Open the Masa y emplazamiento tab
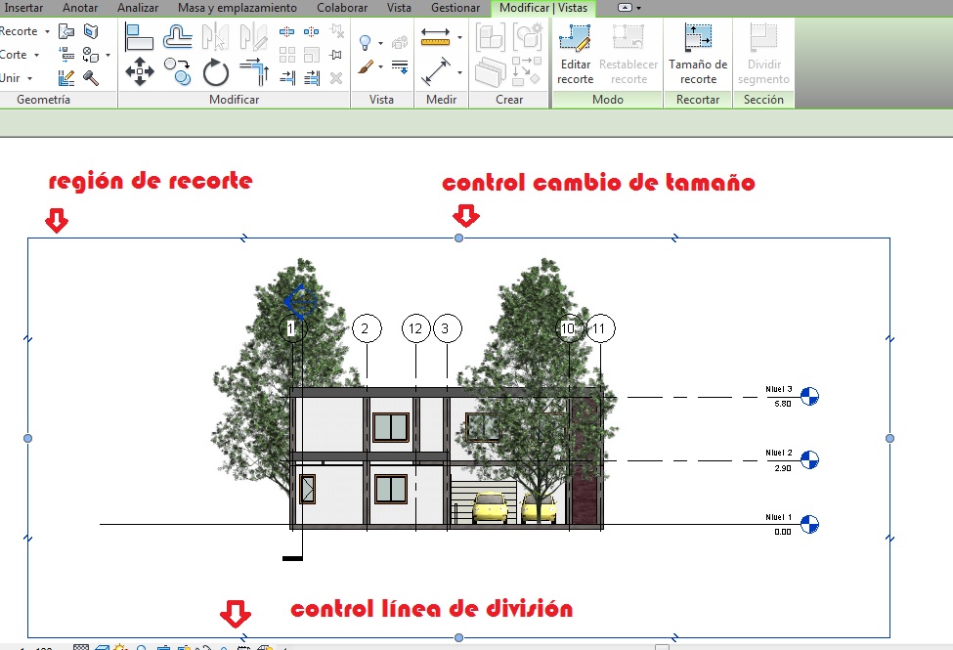 238,8
